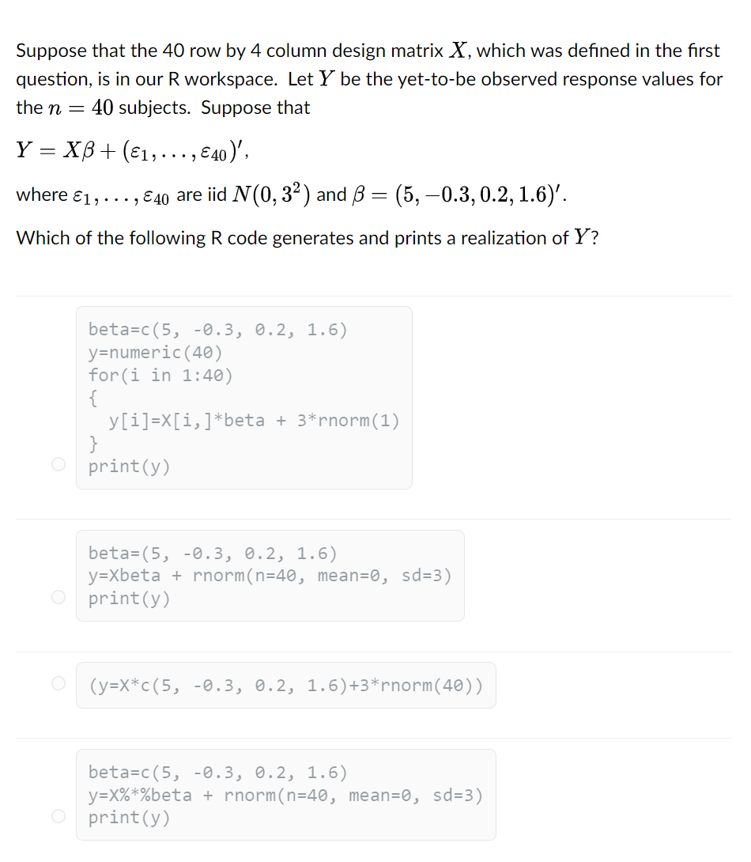Screen dimensions: 751x862
Task: Click the closing brace of the for loop
Action: tap(94, 443)
